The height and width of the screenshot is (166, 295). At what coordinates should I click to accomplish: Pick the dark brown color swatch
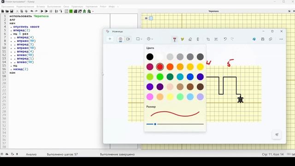200,87
